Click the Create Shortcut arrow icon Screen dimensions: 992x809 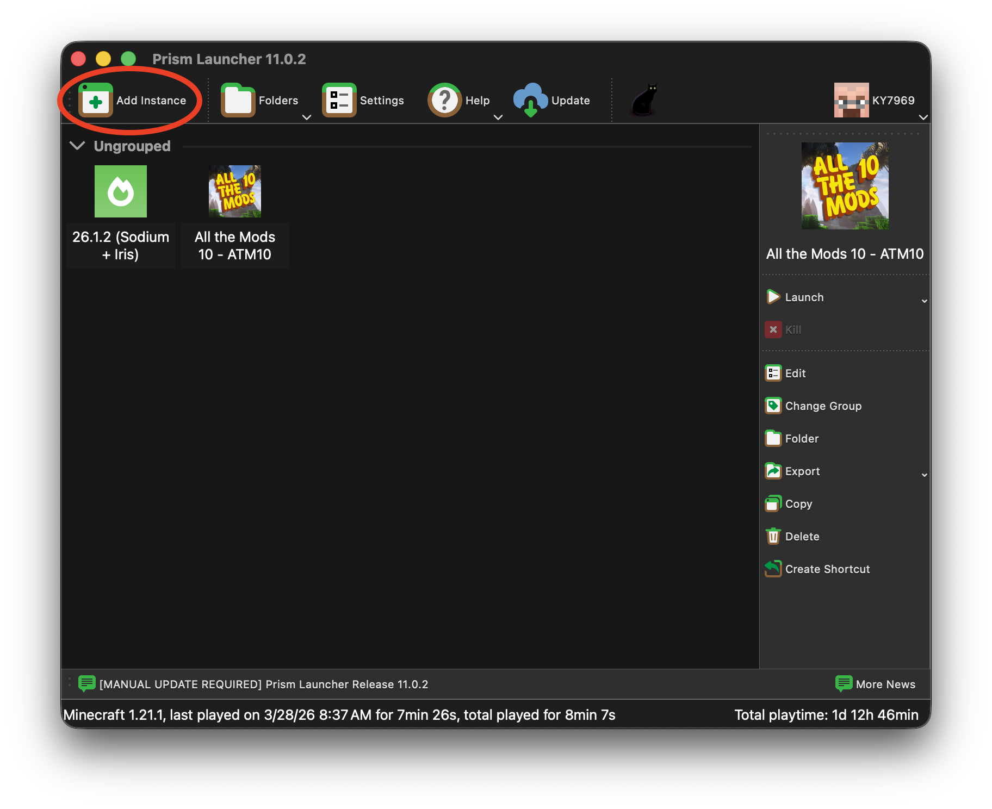click(x=773, y=569)
